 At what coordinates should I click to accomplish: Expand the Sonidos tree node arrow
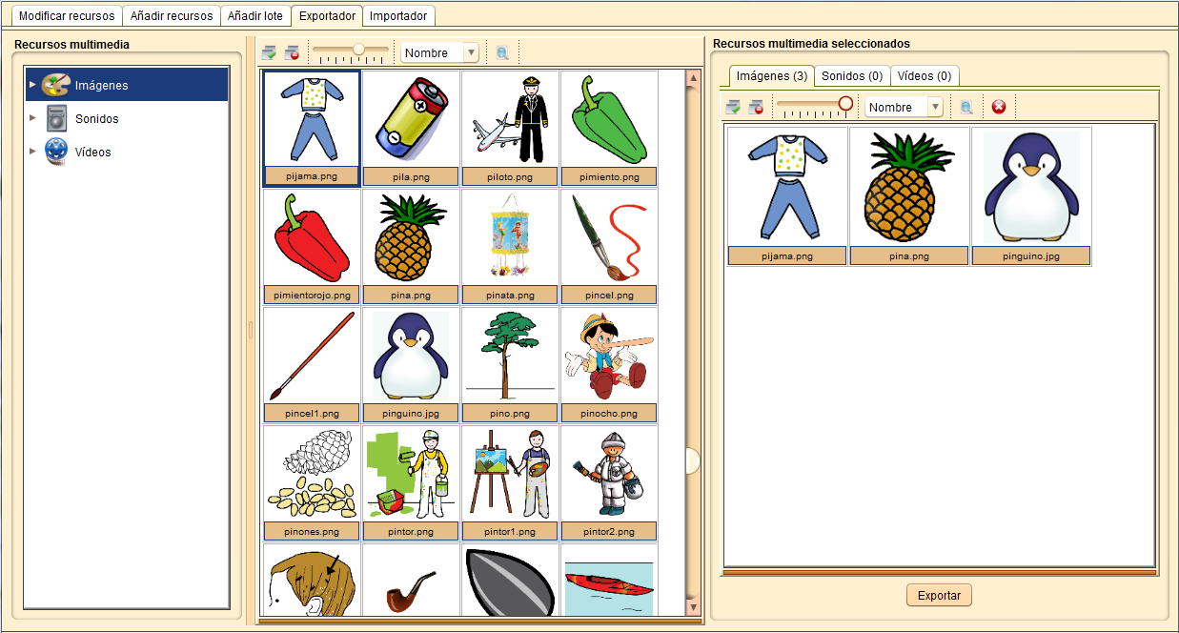[x=32, y=118]
